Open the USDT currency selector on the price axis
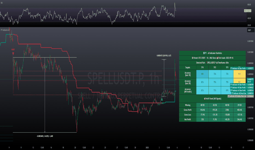Screen dimensions: 255x150 (251, 30)
